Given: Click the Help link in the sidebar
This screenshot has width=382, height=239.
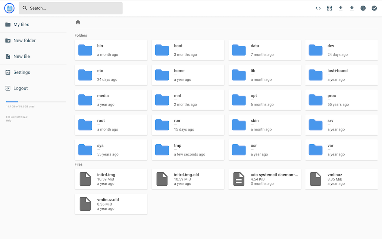Looking at the screenshot, I should [9, 120].
